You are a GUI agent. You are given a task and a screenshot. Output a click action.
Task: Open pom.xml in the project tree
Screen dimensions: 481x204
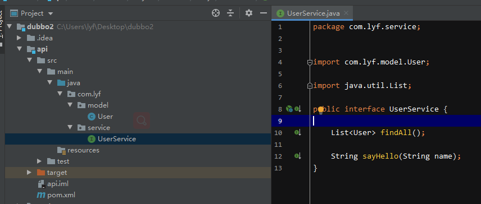(x=61, y=195)
